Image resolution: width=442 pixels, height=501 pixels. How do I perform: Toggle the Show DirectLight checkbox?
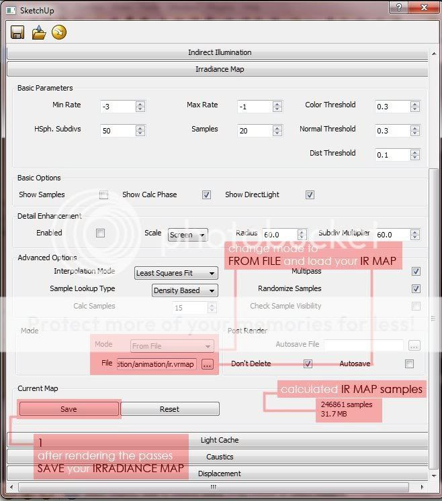pyautogui.click(x=310, y=194)
